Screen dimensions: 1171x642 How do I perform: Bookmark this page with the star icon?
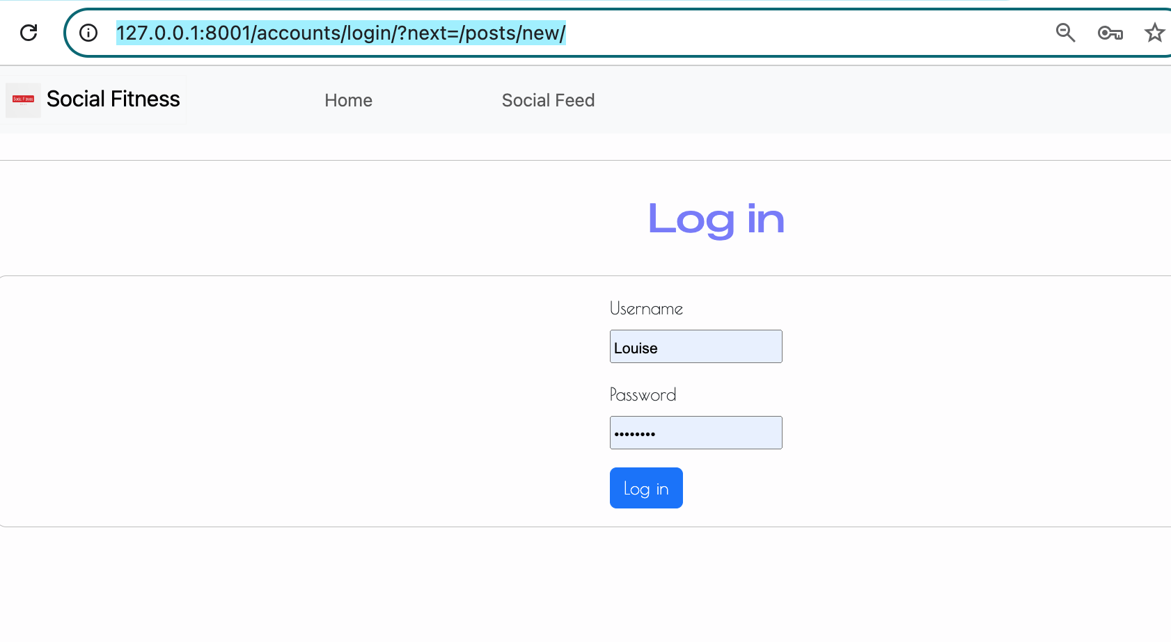[1155, 33]
